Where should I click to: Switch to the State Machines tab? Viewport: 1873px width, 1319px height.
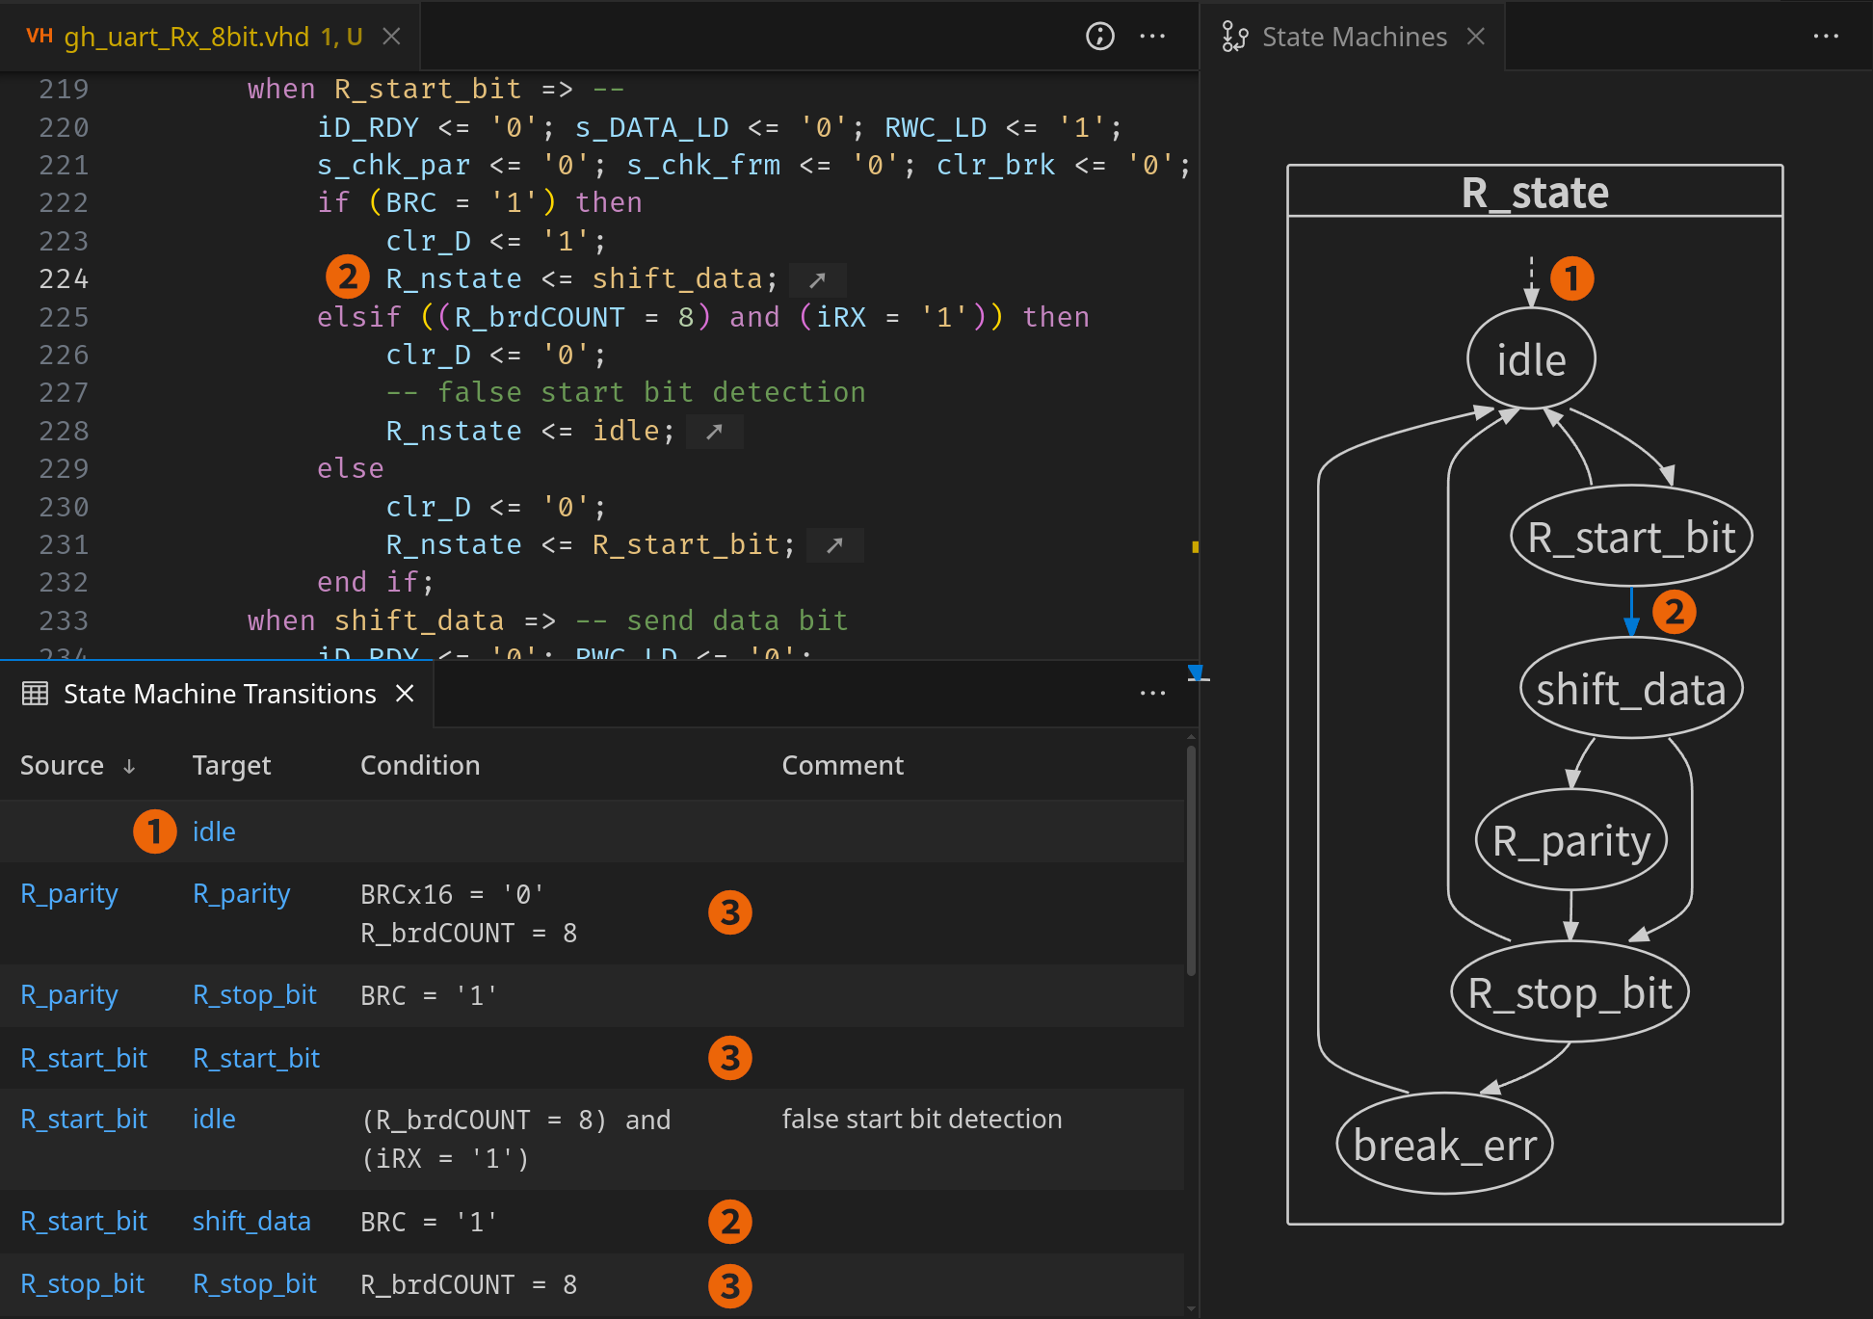pos(1353,37)
